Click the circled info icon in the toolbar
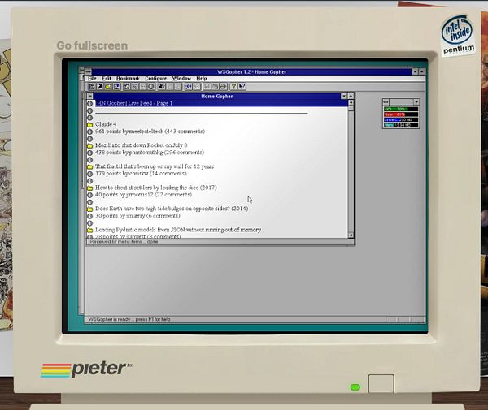Viewport: 488px width, 410px height. (x=151, y=87)
